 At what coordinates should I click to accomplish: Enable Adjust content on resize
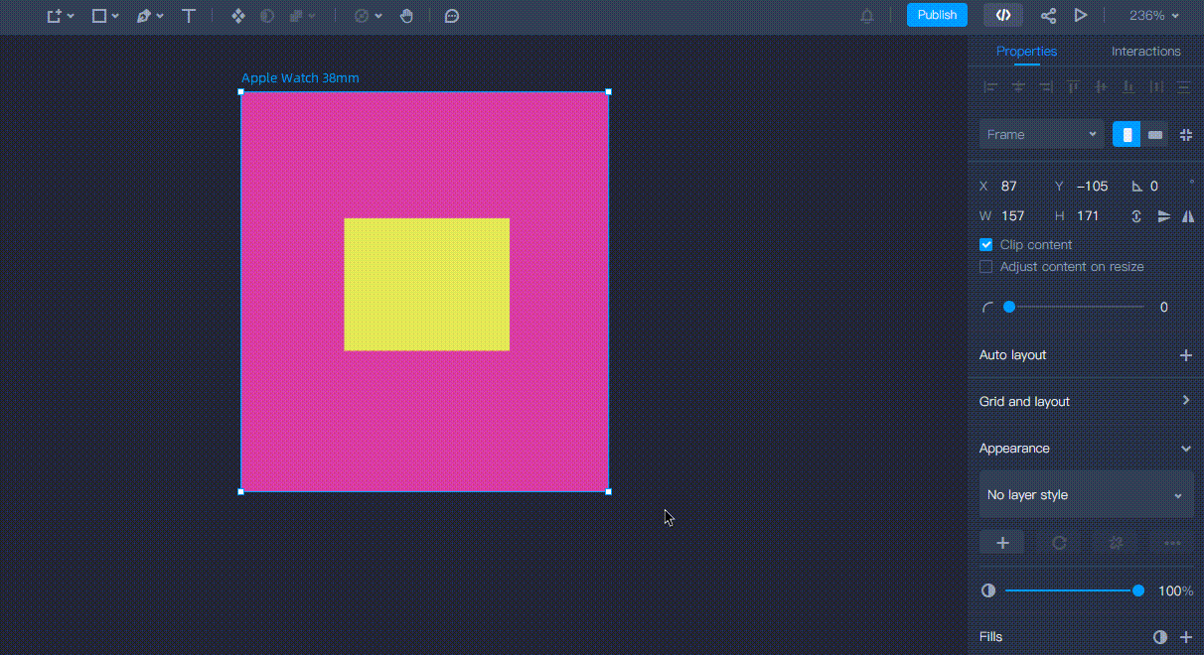click(986, 267)
